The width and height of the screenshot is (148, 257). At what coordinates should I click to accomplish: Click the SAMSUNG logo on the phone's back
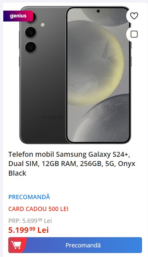[52, 117]
